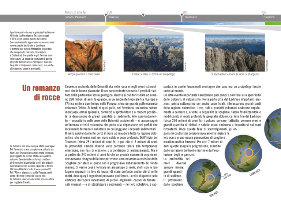The height and width of the screenshot is (201, 281).
Task: Click the red extinction dot at 200 million years
Action: tap(182, 15)
